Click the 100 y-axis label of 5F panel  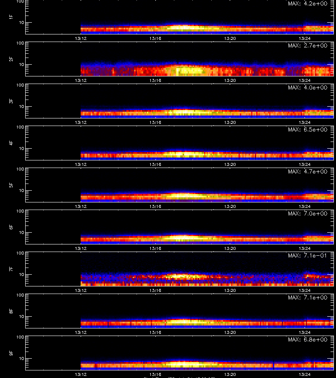pos(20,169)
